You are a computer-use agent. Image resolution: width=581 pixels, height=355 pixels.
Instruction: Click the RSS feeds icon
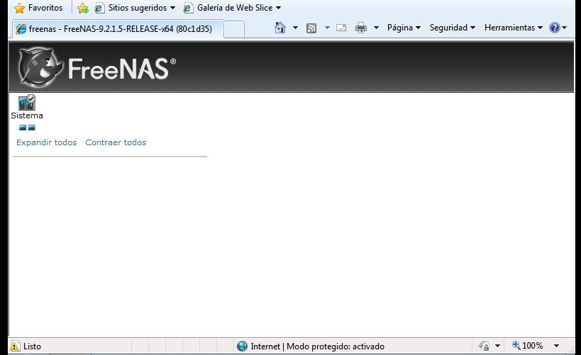click(311, 28)
